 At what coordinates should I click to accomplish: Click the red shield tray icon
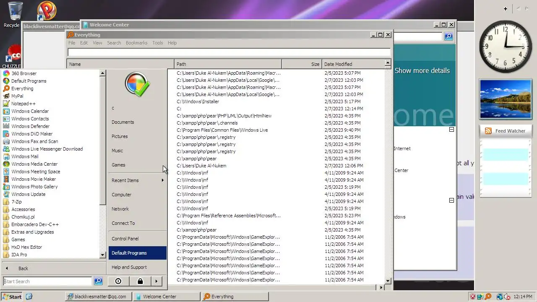pos(473,297)
